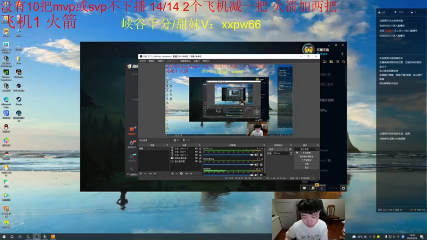Move source down in OBS sources panel
427x240 pixels.
click(x=191, y=174)
